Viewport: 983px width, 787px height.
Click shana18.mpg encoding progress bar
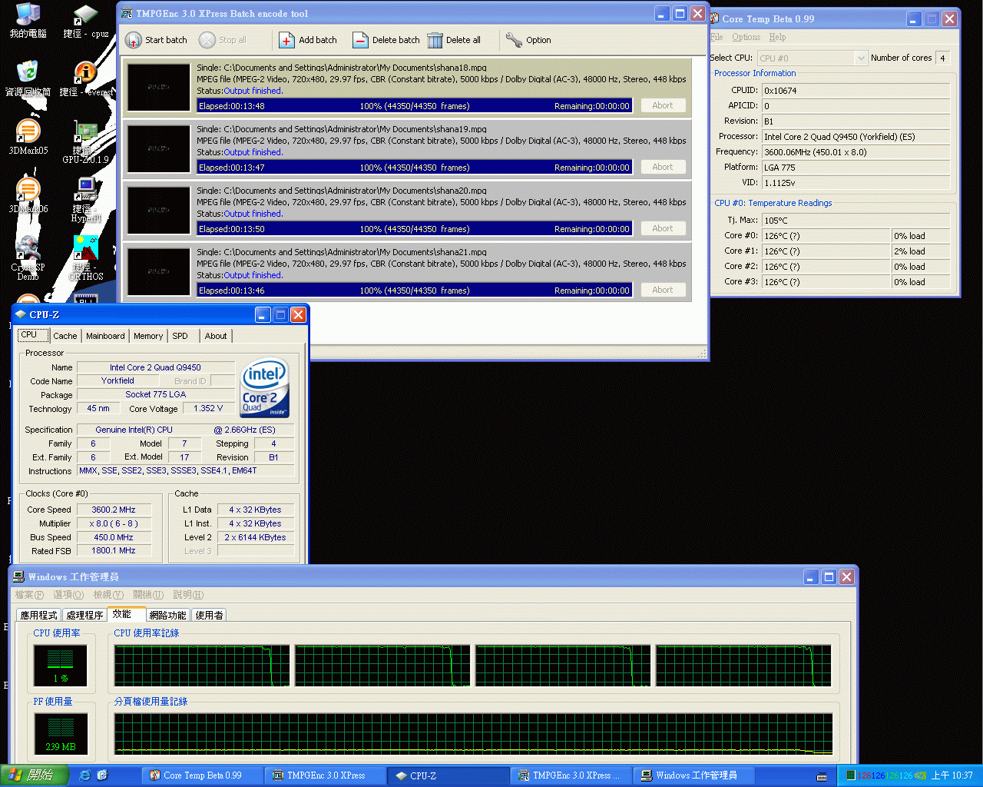click(415, 106)
